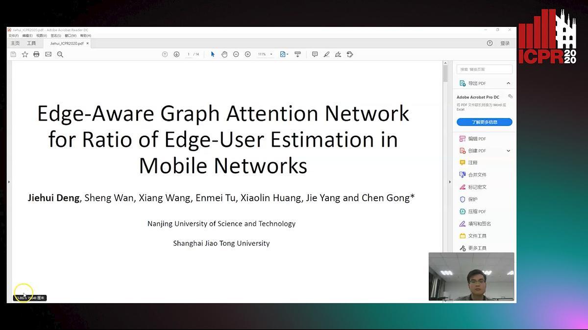
Task: Select the Jiehui_ICPR2020.pdf document tab
Action: pyautogui.click(x=67, y=44)
